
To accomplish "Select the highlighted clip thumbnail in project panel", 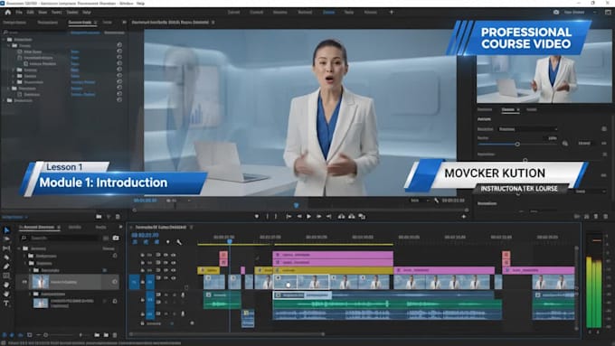I will click(x=41, y=282).
